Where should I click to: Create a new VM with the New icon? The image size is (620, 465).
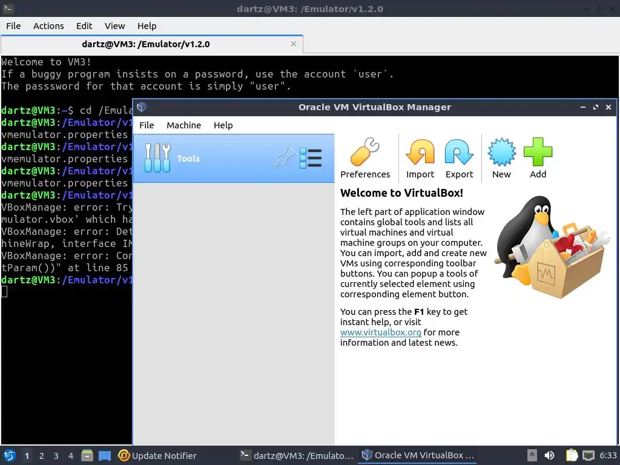(x=501, y=158)
